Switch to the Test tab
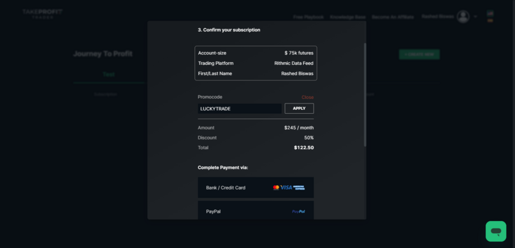The image size is (515, 248). click(x=109, y=75)
